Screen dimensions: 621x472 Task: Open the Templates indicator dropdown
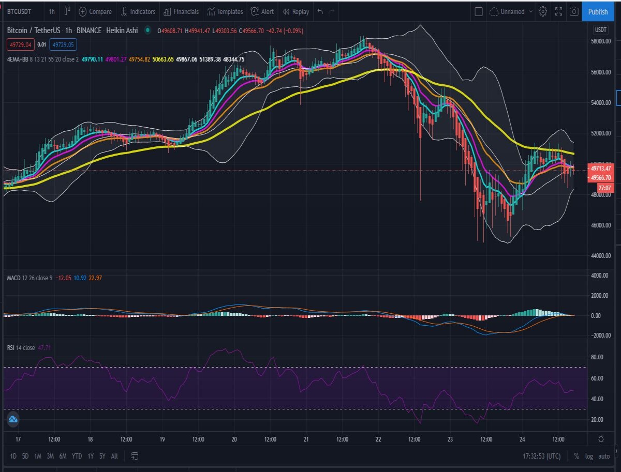point(225,11)
